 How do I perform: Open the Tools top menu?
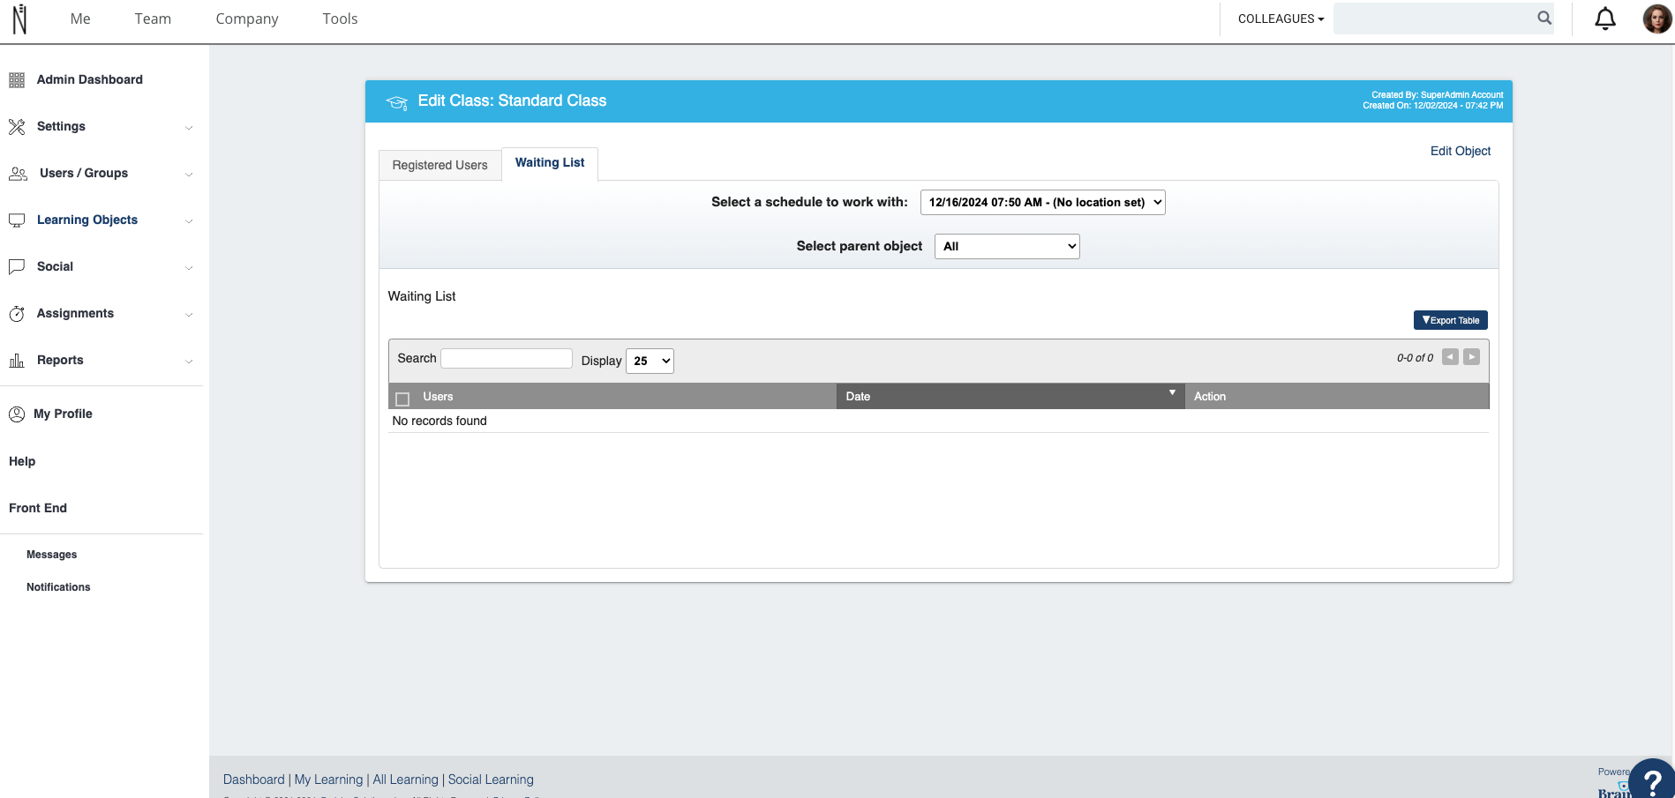(340, 19)
